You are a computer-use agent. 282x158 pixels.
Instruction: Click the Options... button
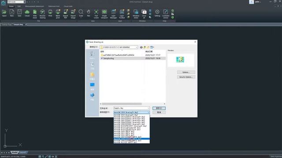coord(186,72)
